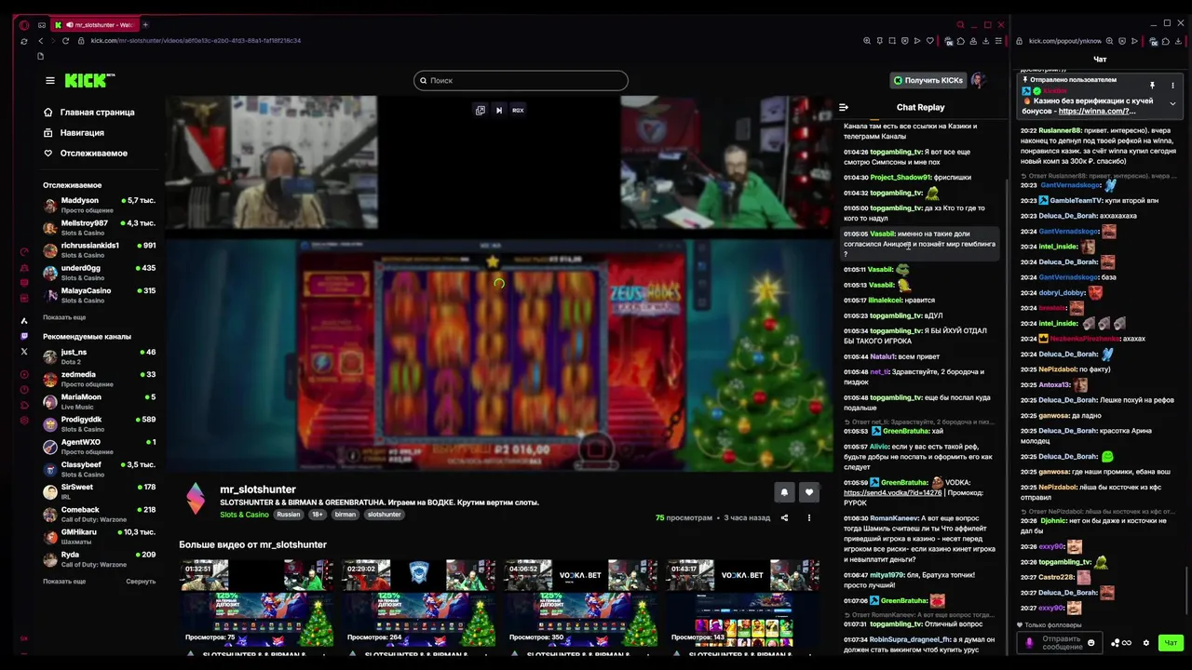This screenshot has height=670, width=1192.
Task: Click the Russian language tag
Action: (x=289, y=515)
